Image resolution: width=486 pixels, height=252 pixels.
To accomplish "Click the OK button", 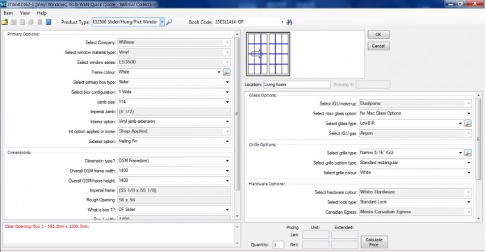I will point(378,35).
